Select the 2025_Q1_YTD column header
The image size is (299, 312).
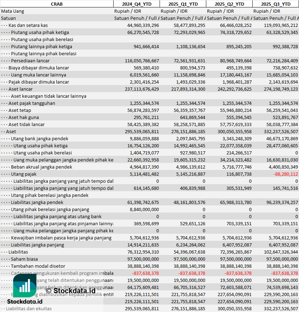[183, 4]
